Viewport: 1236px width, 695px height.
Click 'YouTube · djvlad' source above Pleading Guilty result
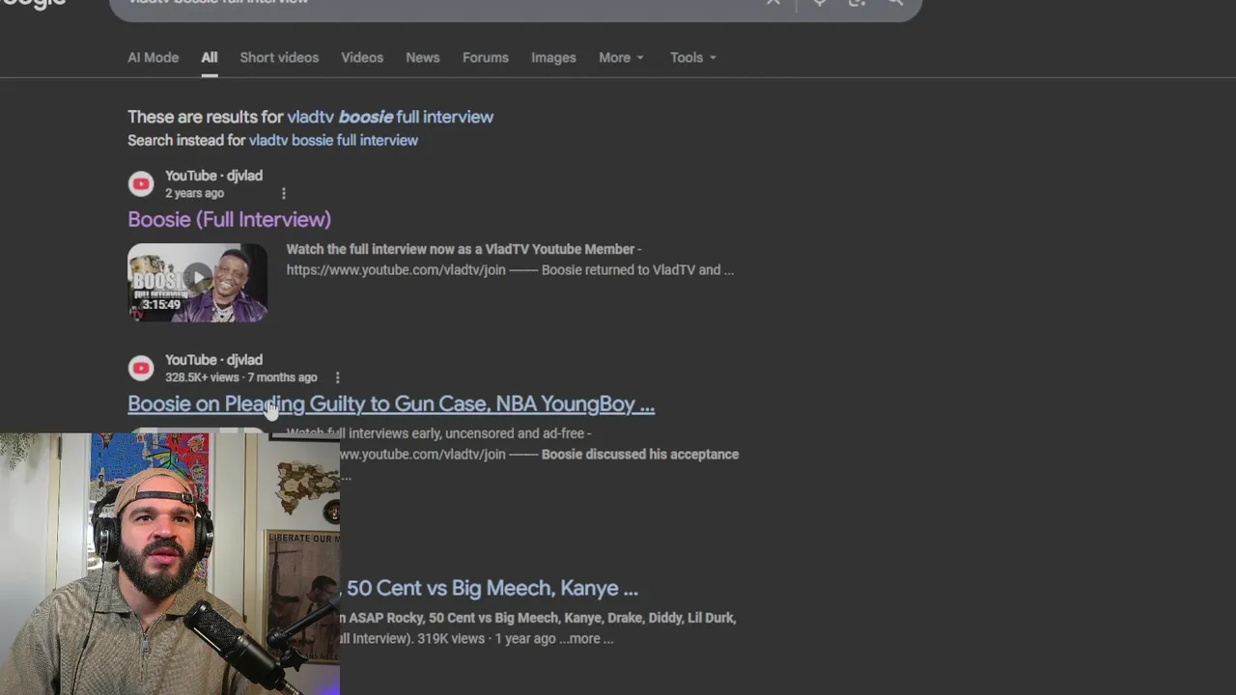coord(213,360)
